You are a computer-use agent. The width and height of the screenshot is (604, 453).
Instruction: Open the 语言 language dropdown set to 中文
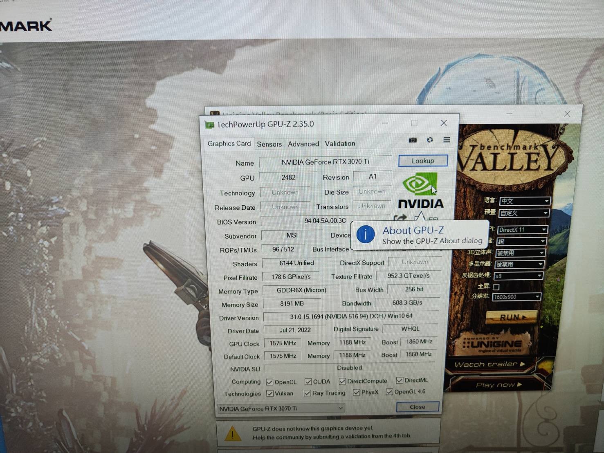[x=525, y=201]
